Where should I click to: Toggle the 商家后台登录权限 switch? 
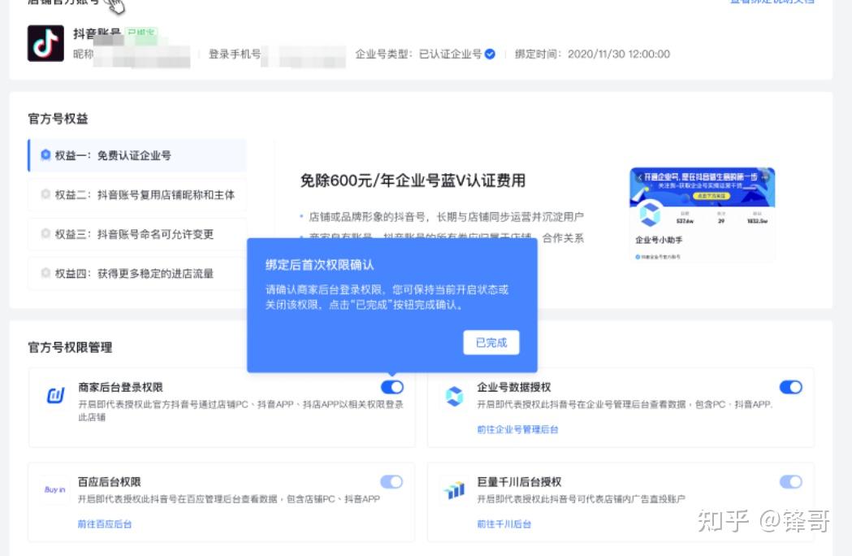pos(391,387)
